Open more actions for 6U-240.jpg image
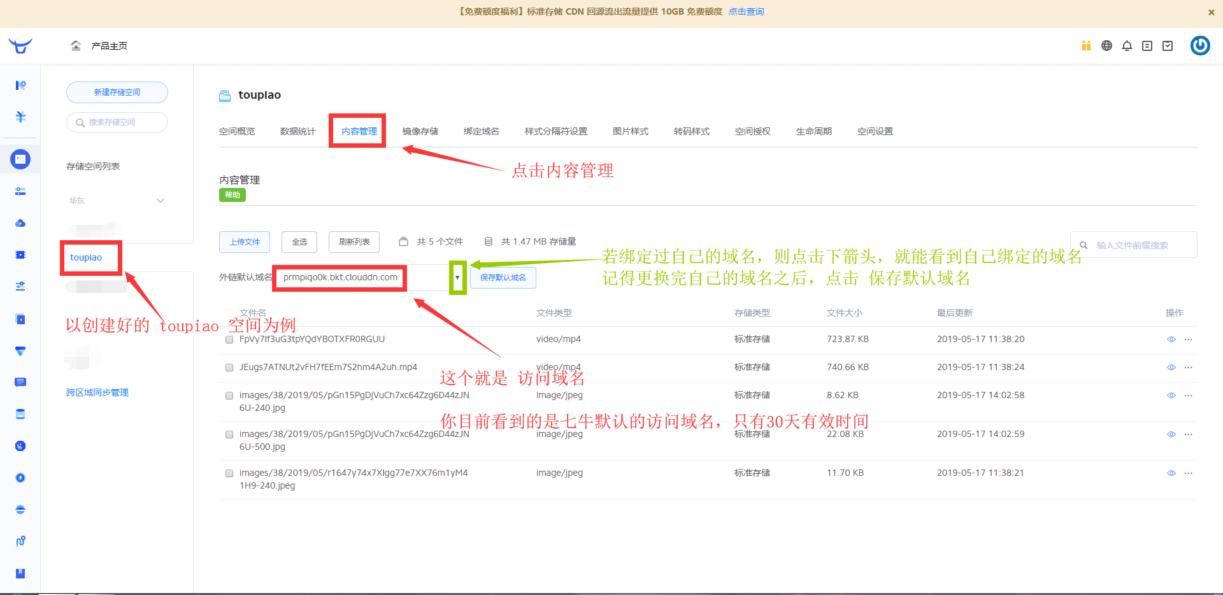 [1188, 396]
